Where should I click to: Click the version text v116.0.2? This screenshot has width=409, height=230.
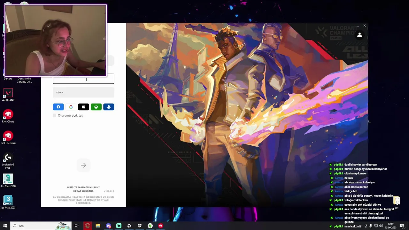coord(109,191)
